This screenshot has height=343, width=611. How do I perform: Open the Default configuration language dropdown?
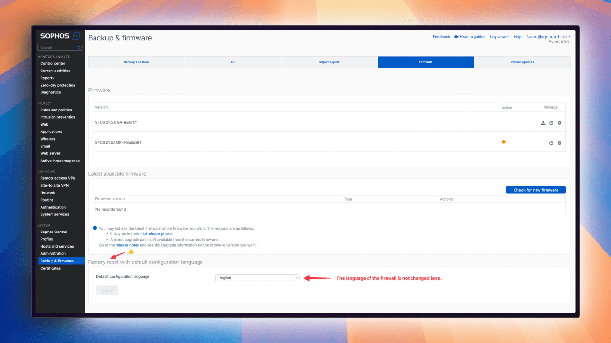(257, 278)
